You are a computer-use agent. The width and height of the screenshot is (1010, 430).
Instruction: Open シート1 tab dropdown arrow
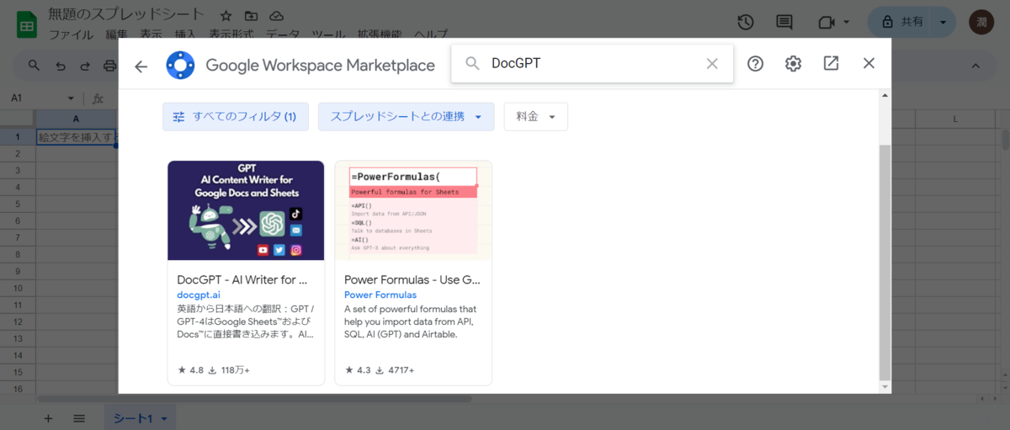[x=164, y=419]
